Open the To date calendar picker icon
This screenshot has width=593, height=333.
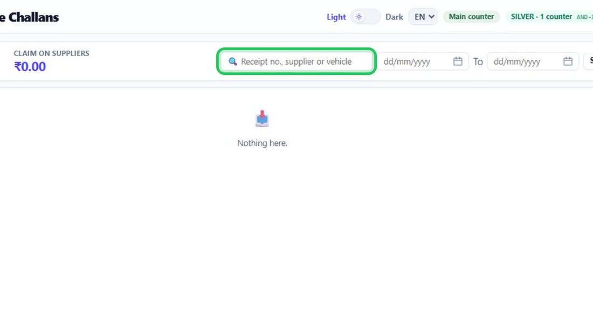568,61
